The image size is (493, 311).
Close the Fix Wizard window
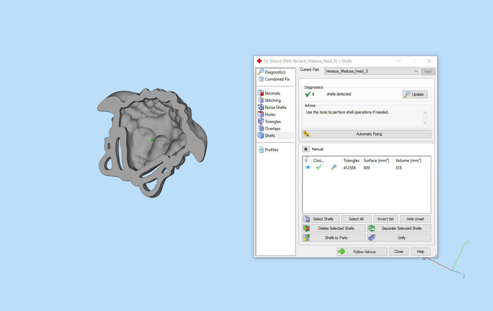tap(430, 61)
